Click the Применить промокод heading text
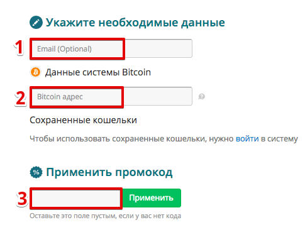Image resolution: width=305 pixels, height=237 pixels. tap(109, 172)
